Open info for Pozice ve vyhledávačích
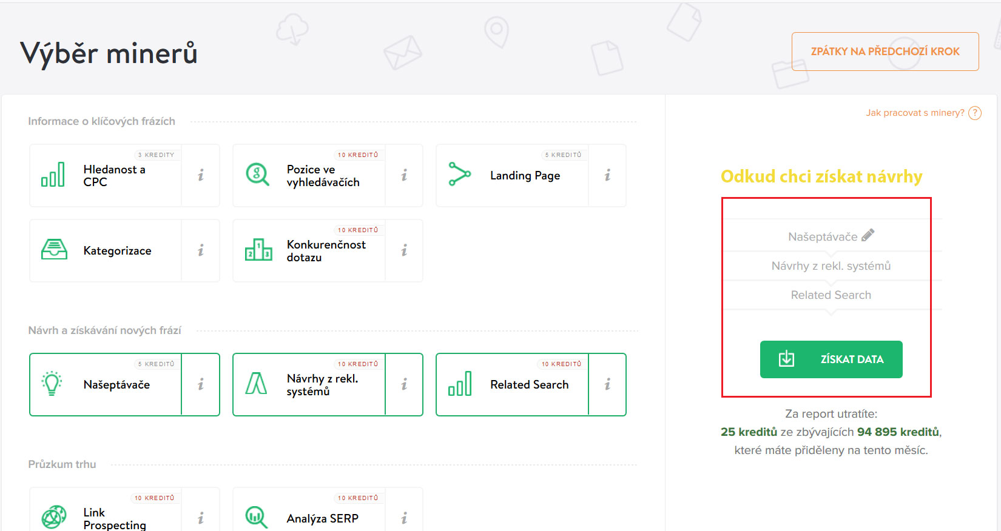The image size is (1001, 531). point(404,176)
